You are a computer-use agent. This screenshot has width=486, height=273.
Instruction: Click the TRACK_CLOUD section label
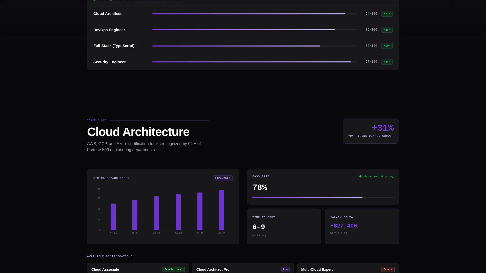(97, 120)
